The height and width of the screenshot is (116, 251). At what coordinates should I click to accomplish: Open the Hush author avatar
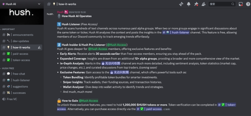(x=50, y=14)
